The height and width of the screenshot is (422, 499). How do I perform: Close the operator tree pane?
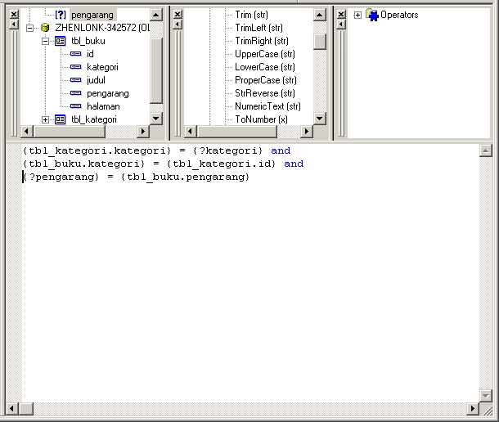pos(341,15)
